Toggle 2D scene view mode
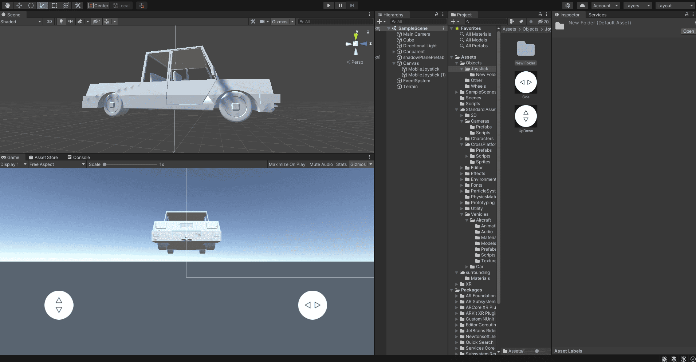 50,21
